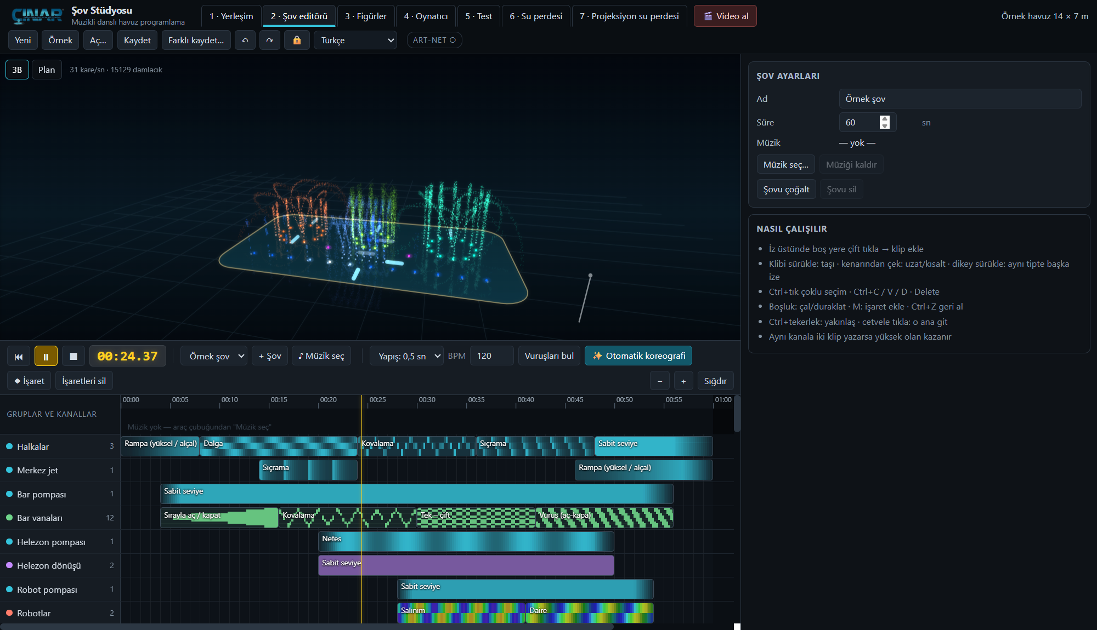The image size is (1097, 630).
Task: Select the Tek – çift clip
Action: click(x=476, y=517)
